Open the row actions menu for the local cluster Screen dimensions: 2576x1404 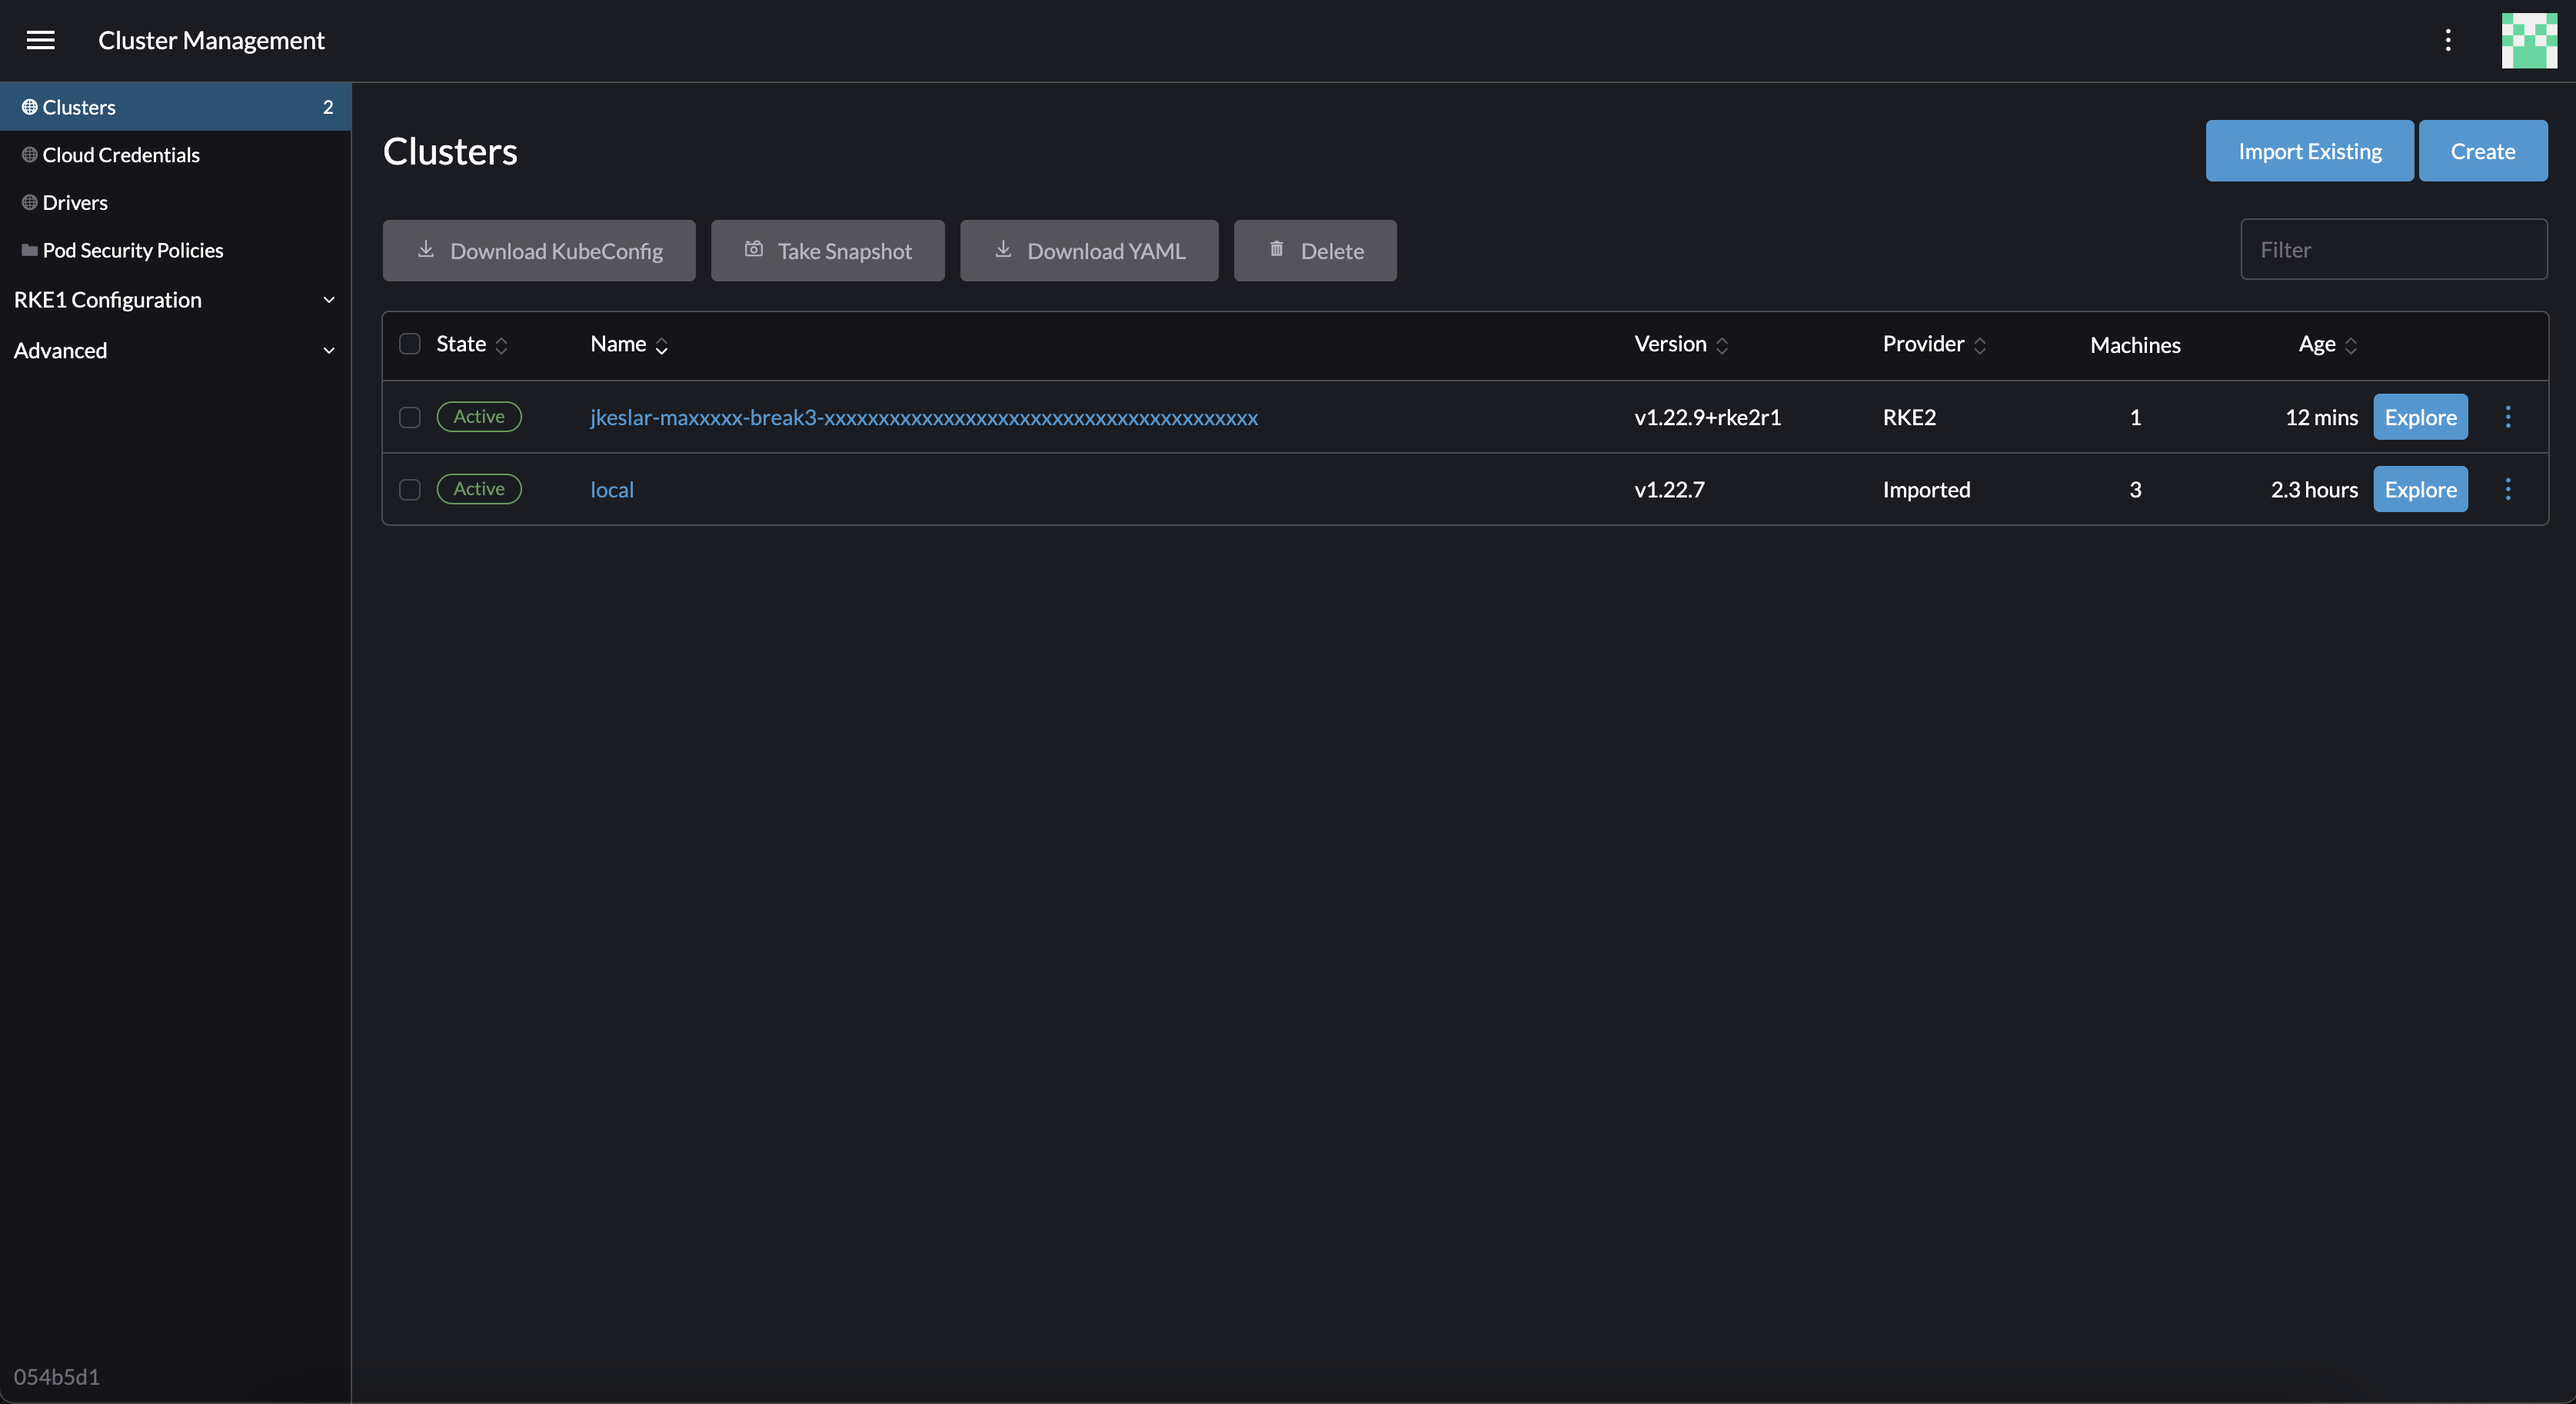(x=2508, y=490)
